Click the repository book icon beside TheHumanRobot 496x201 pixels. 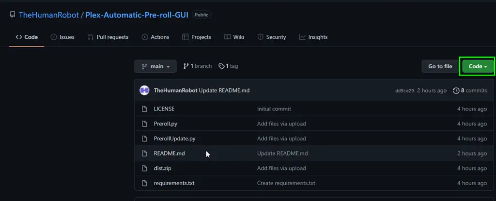click(12, 15)
